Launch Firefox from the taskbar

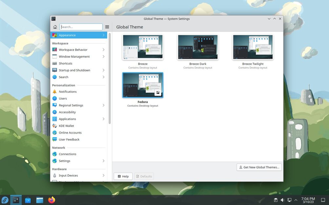(x=51, y=200)
